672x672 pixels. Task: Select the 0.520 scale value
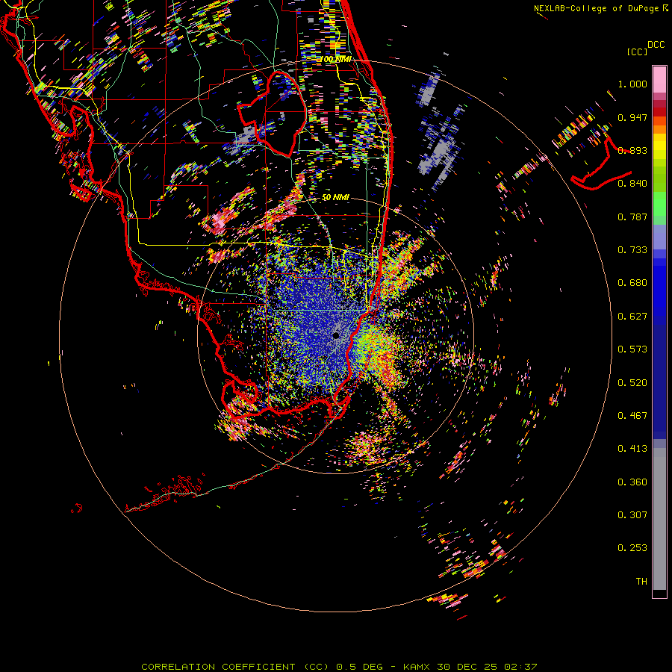[632, 383]
